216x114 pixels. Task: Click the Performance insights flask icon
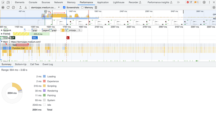point(171,2)
